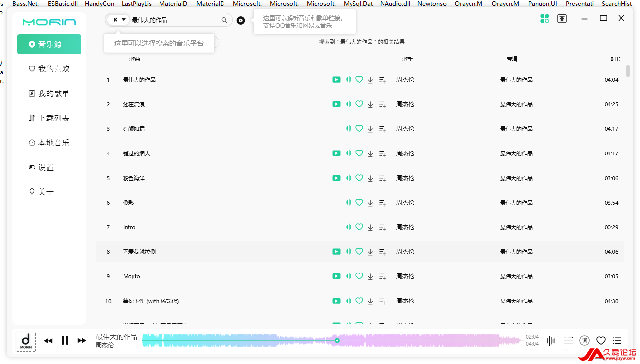
Task: Open the music platform dropdown
Action: [118, 20]
